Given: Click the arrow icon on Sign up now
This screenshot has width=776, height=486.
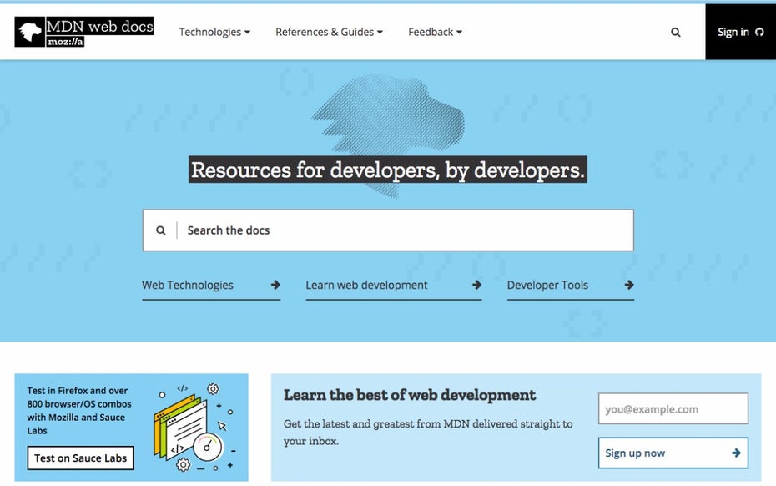Looking at the screenshot, I should [x=735, y=453].
